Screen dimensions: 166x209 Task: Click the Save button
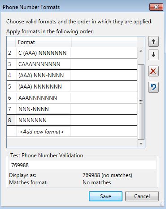(x=105, y=196)
